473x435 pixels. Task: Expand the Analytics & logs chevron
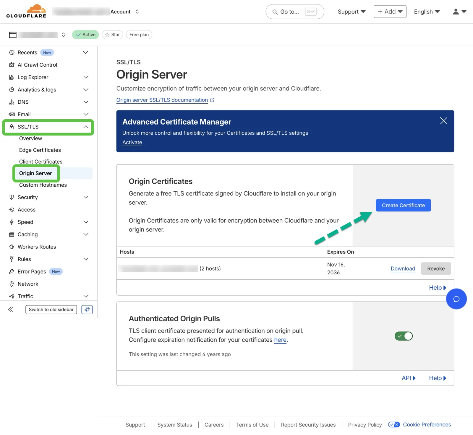(86, 89)
